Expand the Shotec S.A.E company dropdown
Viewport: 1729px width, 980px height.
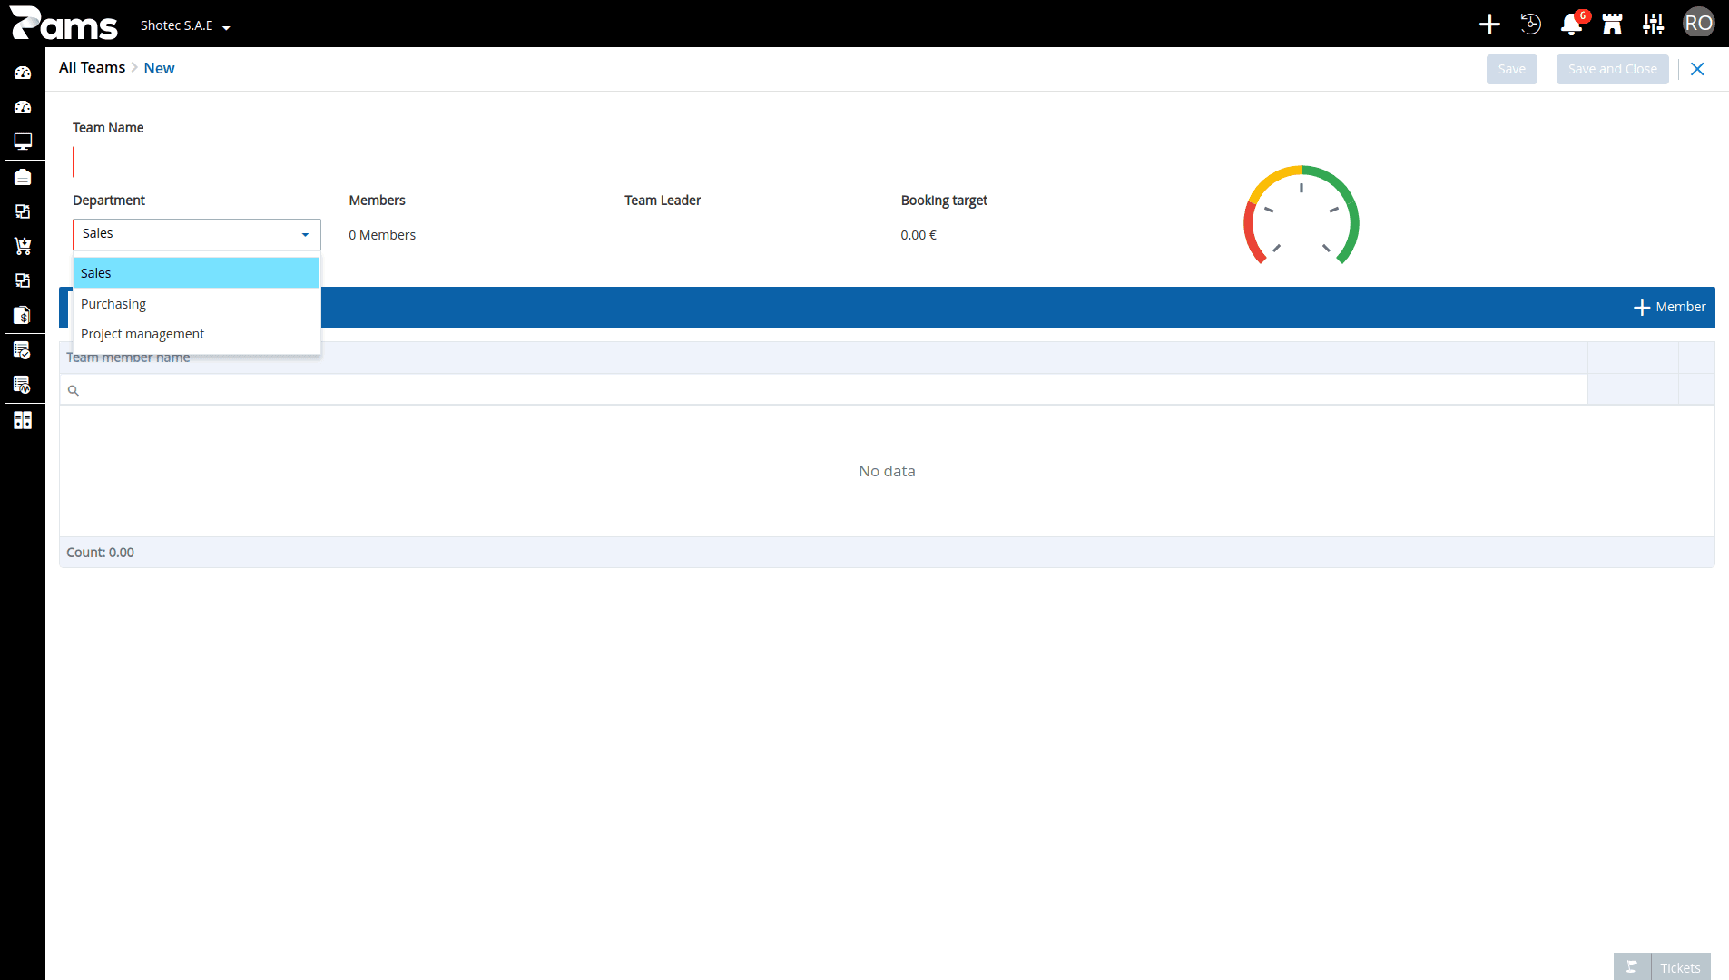point(185,25)
